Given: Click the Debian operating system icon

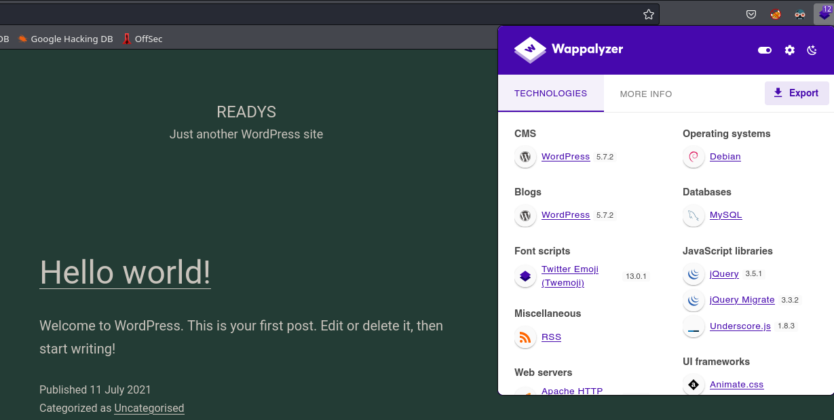Looking at the screenshot, I should coord(693,157).
